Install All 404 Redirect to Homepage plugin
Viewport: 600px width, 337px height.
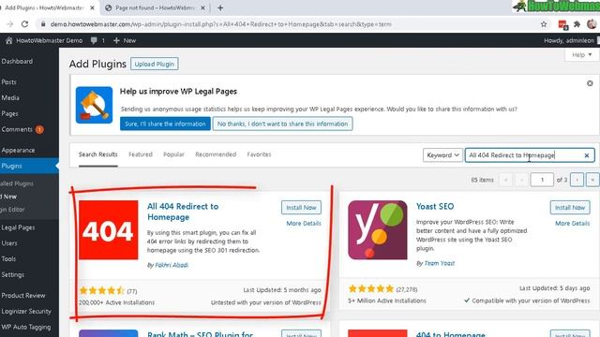pyautogui.click(x=301, y=208)
